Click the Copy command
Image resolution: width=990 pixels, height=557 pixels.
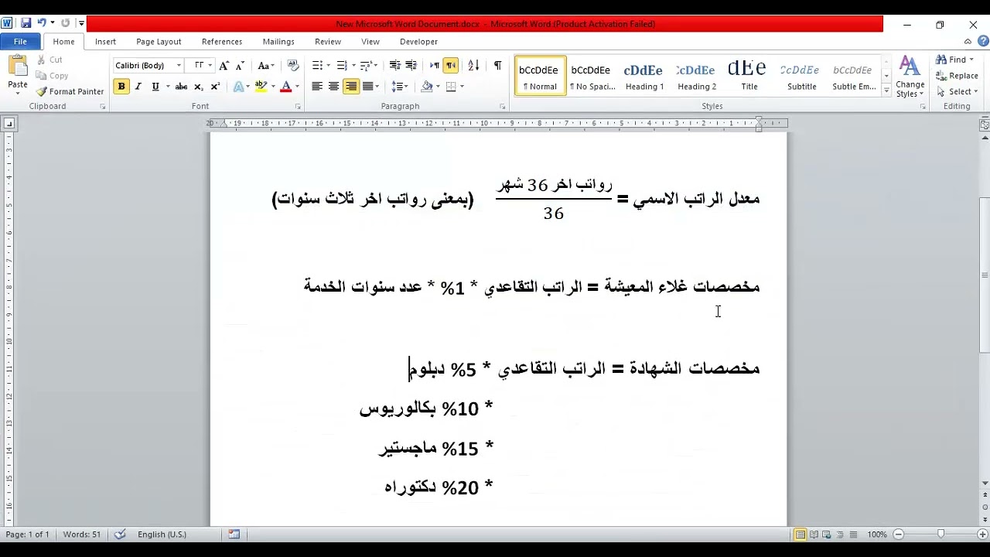click(52, 76)
